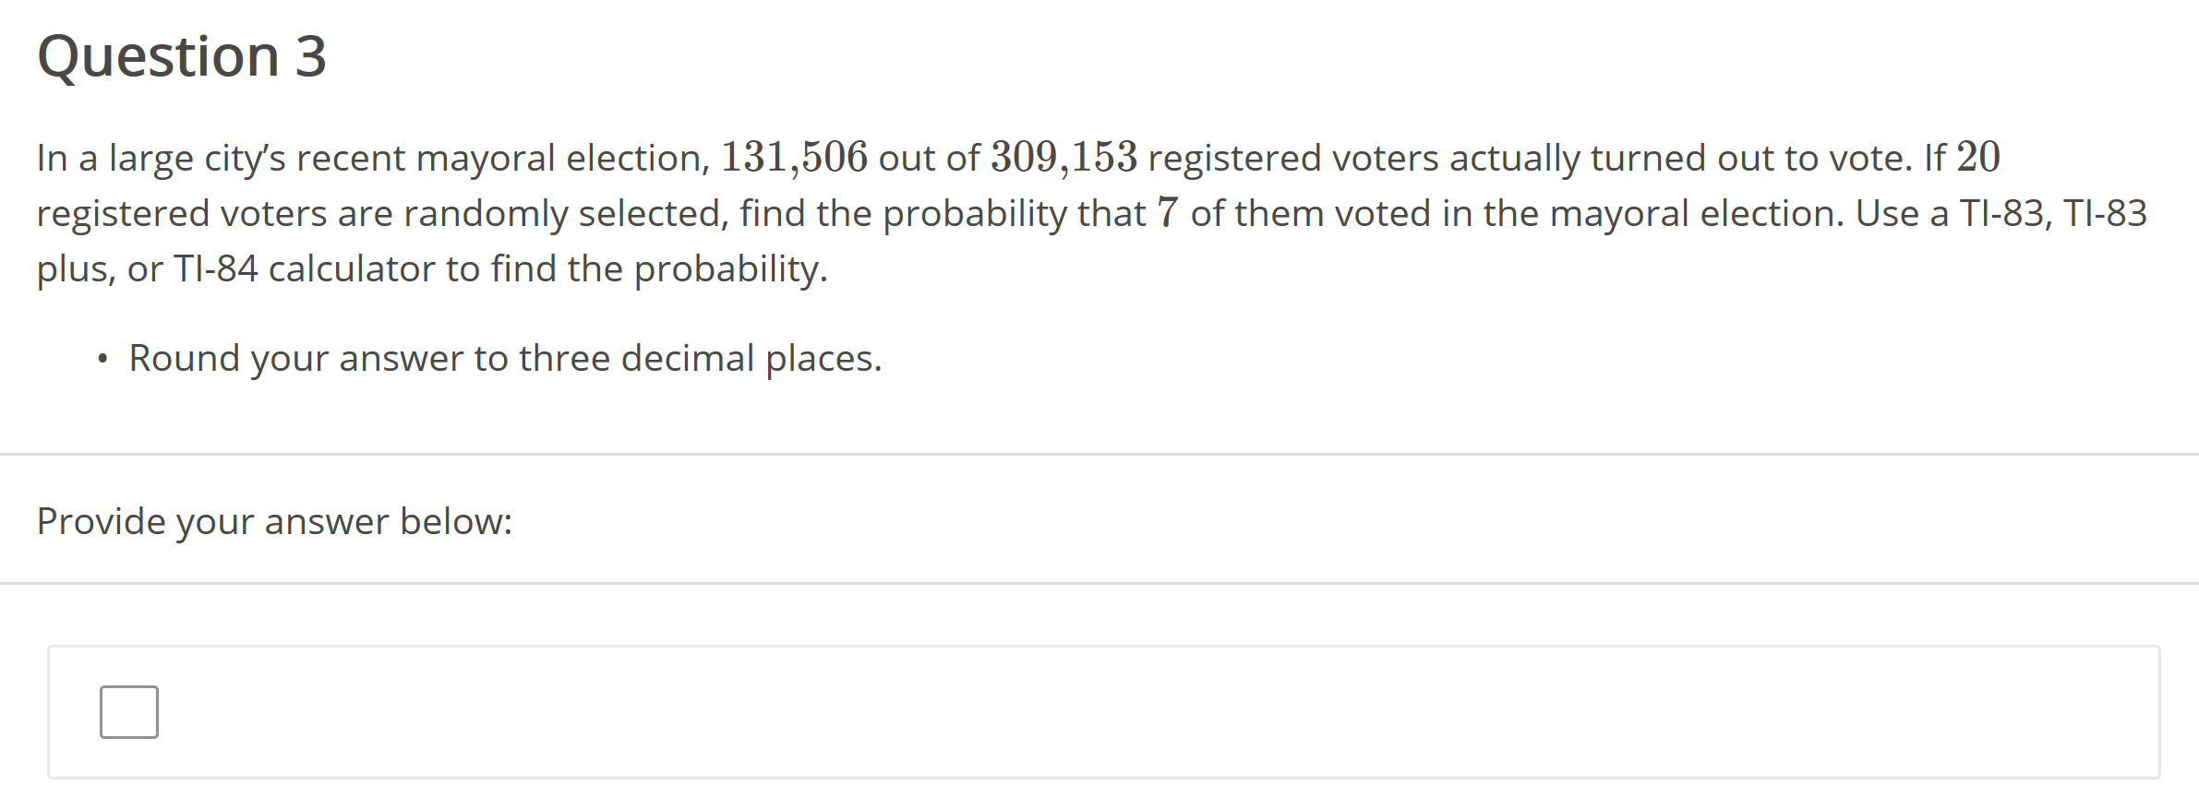
Task: Click the divider line above "Provide your answer"
Action: (x=1099, y=454)
